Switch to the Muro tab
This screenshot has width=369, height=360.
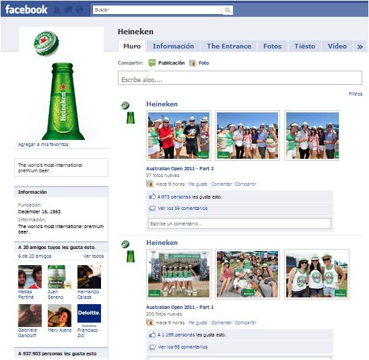[x=132, y=46]
